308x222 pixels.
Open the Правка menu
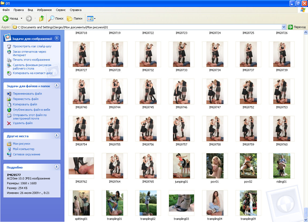tap(19, 10)
